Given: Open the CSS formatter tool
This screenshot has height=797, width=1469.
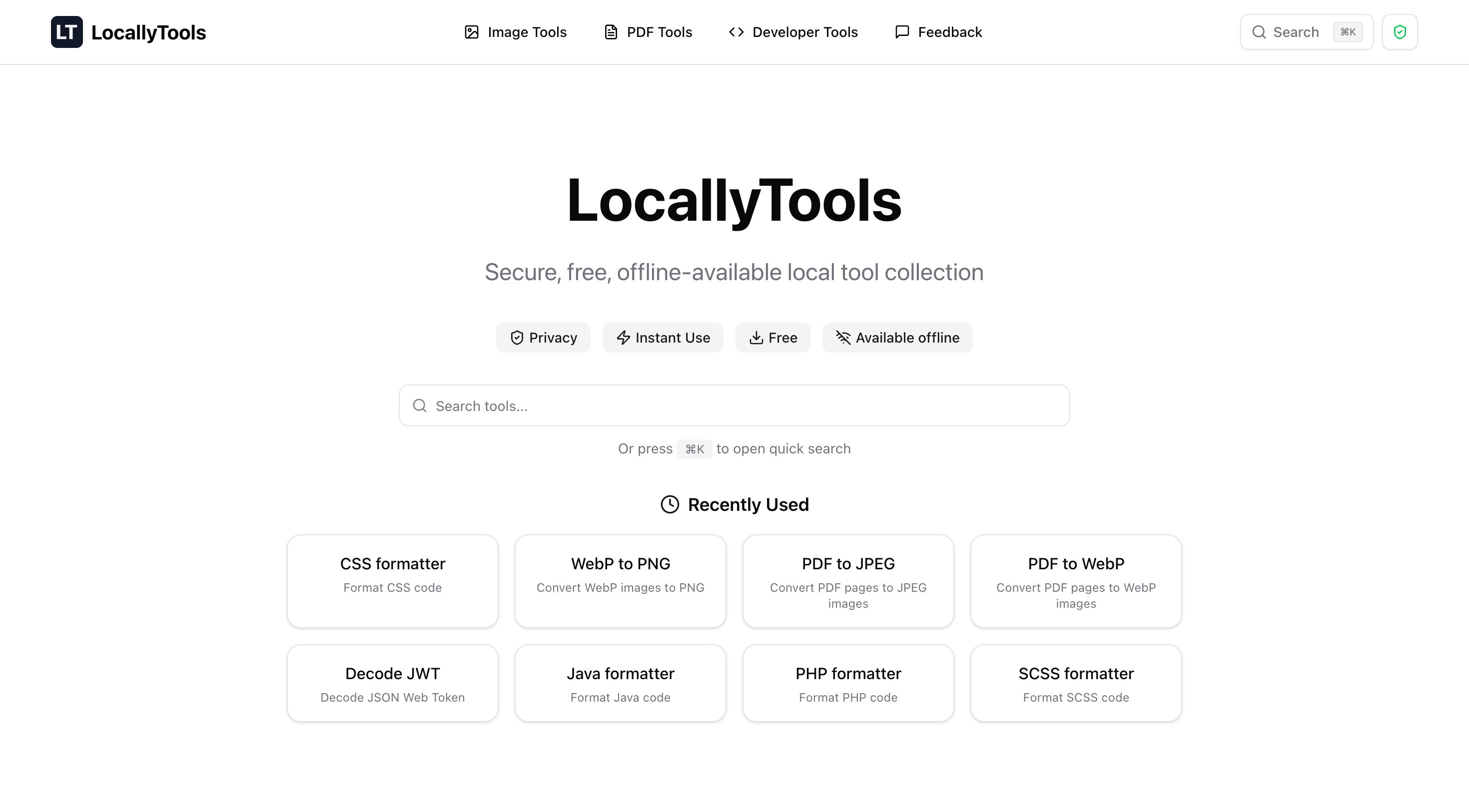Looking at the screenshot, I should click(392, 580).
